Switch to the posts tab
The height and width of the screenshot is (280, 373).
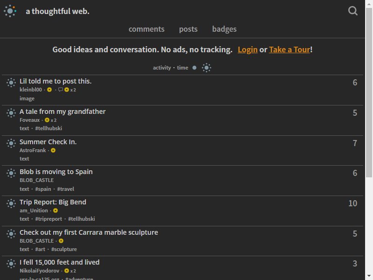point(188,29)
